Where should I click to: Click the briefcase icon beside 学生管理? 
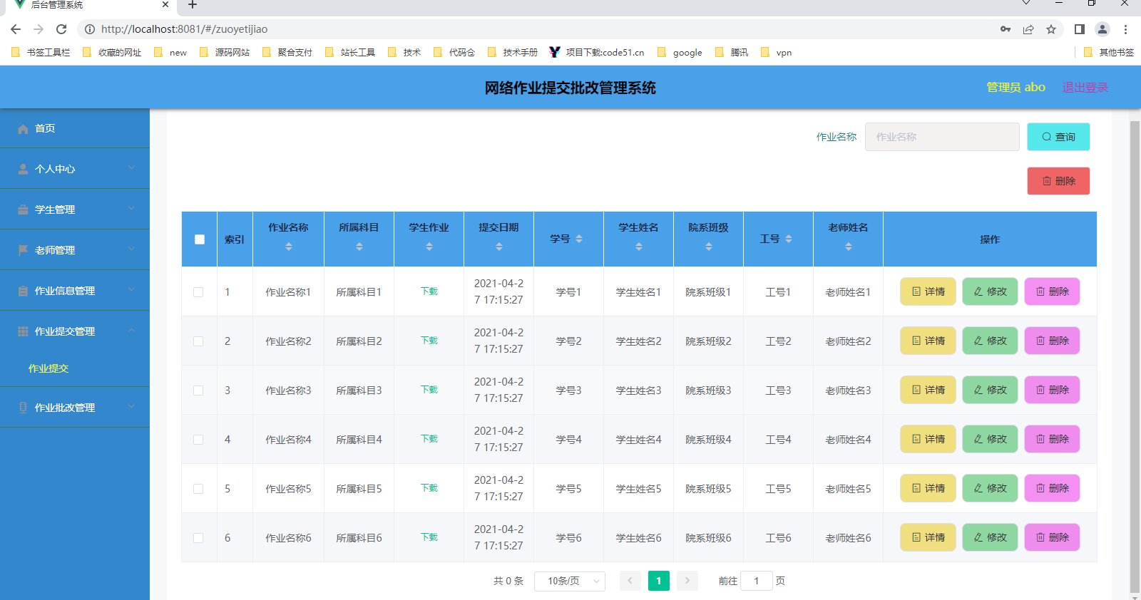pyautogui.click(x=23, y=210)
